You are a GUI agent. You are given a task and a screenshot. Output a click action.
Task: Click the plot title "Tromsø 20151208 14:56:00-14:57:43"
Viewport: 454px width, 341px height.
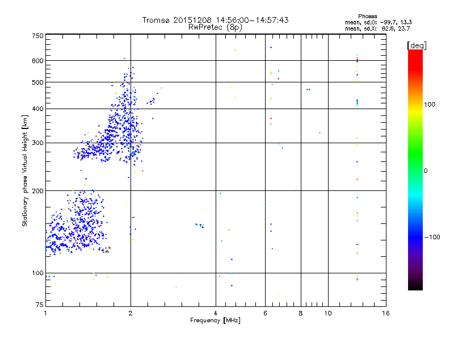point(215,20)
